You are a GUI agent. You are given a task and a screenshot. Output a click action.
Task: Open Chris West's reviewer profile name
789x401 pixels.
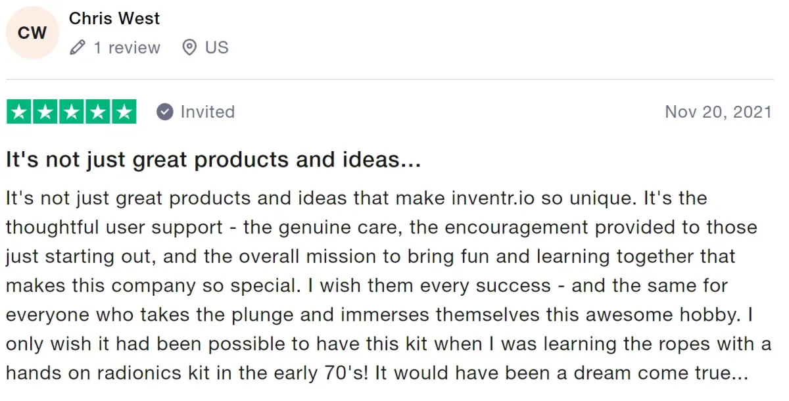click(x=114, y=18)
